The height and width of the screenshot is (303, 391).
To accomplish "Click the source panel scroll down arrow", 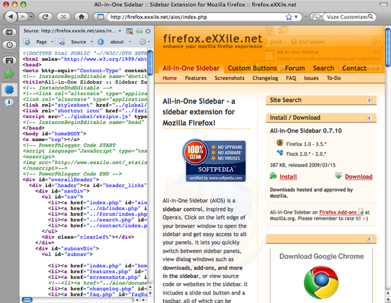I will point(151,293).
